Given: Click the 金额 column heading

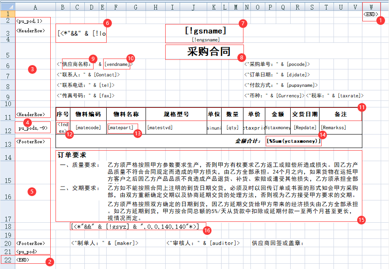Looking at the screenshot, I should tap(278, 114).
